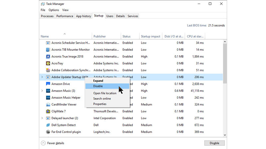Click the CardMinder Viewer icon
The width and height of the screenshot is (266, 149).
click(x=48, y=105)
